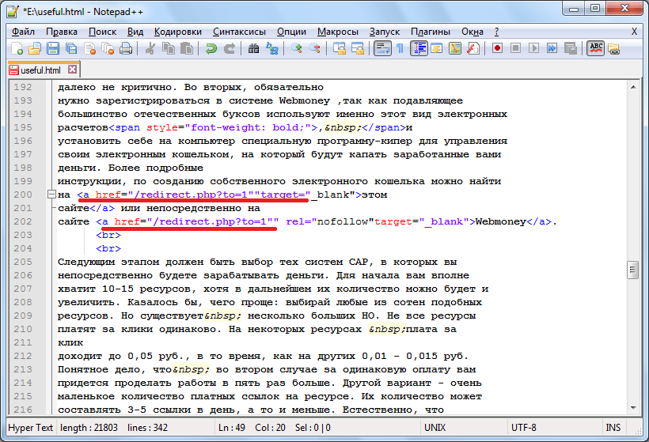Close the useful.html tab

click(73, 70)
